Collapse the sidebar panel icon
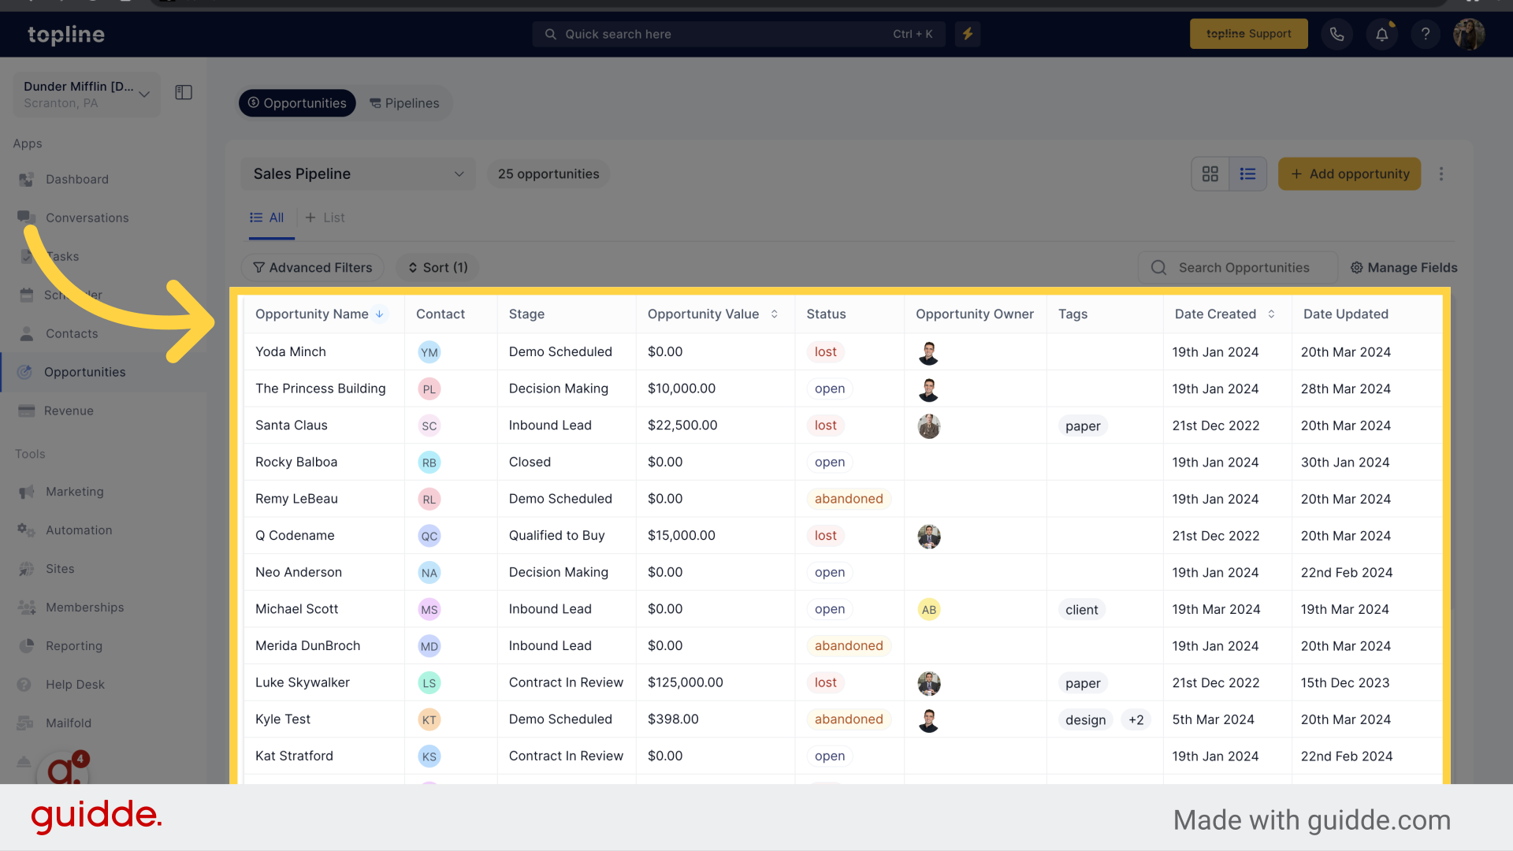Viewport: 1513px width, 851px height. point(184,93)
